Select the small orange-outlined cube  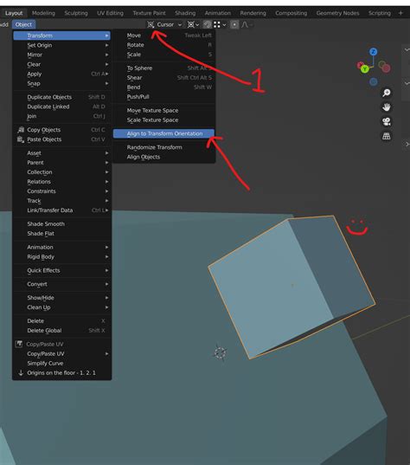coord(291,287)
